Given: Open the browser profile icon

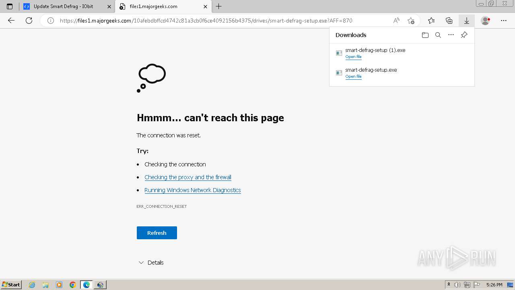Looking at the screenshot, I should click(x=486, y=21).
